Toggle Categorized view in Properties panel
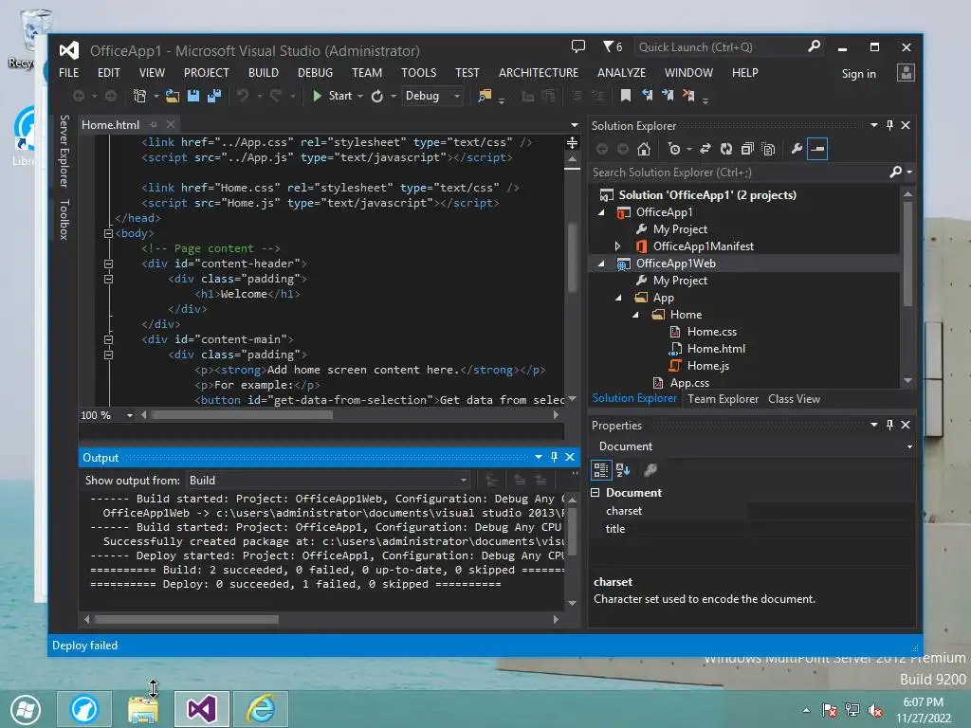Viewport: 971px width, 728px height. [x=600, y=470]
